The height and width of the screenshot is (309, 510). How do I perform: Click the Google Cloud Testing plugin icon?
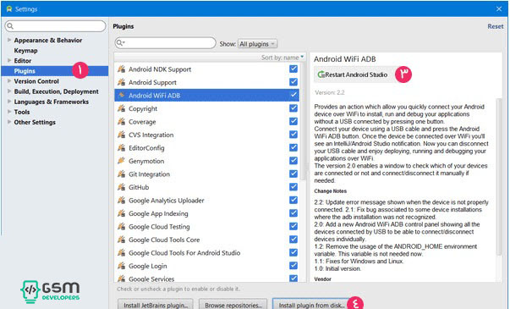[121, 226]
